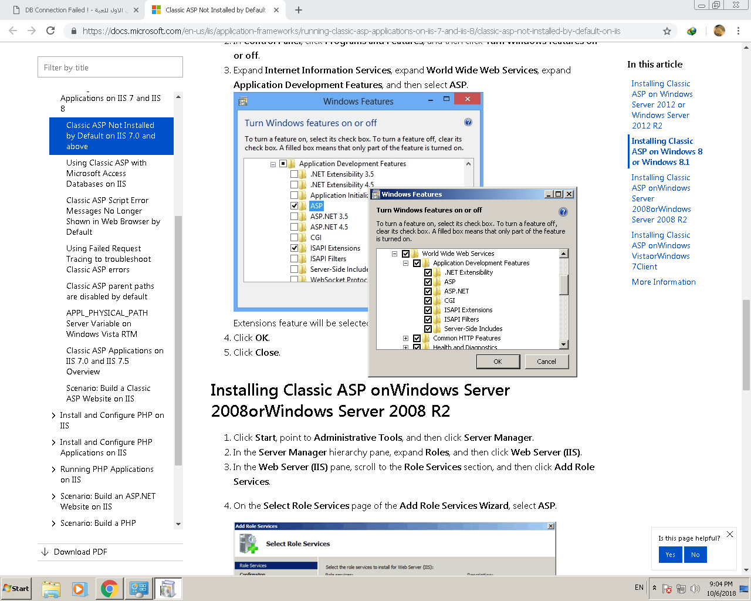Viewport: 751px width, 601px height.
Task: Open Windows Explorer from the taskbar
Action: click(x=51, y=589)
